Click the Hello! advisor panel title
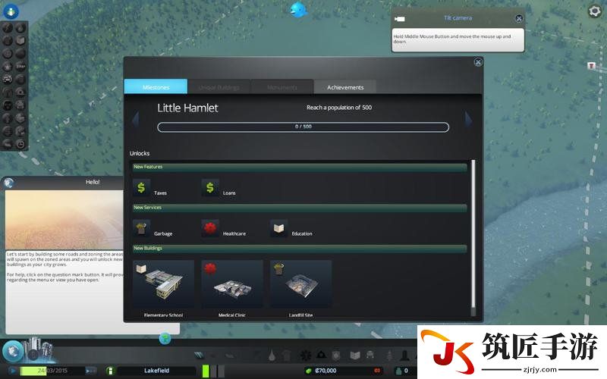This screenshot has width=607, height=379. (x=93, y=182)
